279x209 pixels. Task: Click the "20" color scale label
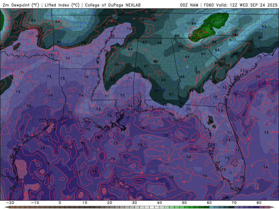[x=110, y=203]
